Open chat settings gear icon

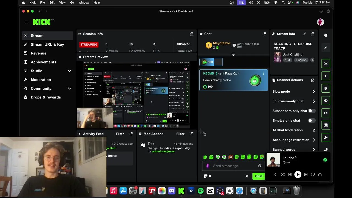pos(247,176)
